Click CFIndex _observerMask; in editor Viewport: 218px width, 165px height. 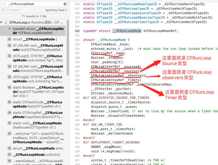[112, 93]
